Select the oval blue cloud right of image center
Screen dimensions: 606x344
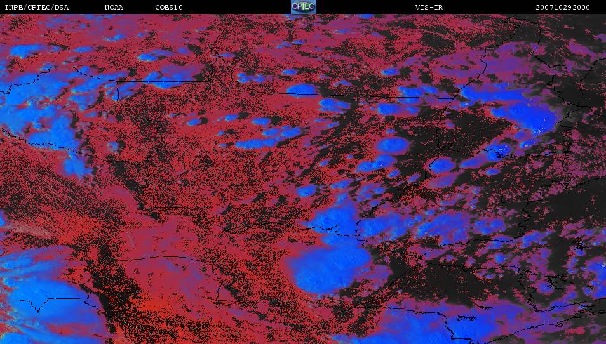[392, 145]
